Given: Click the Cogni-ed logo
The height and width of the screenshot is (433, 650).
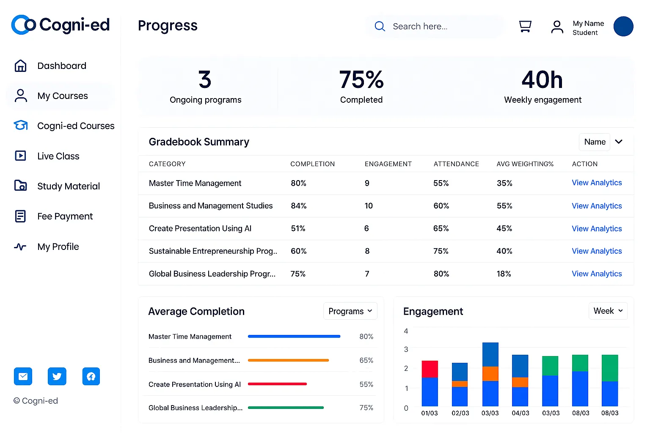Looking at the screenshot, I should point(61,25).
